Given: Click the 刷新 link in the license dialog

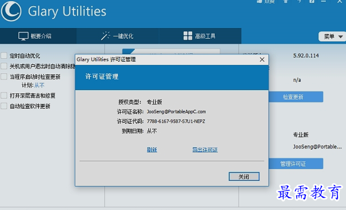Looking at the screenshot, I should tap(152, 150).
